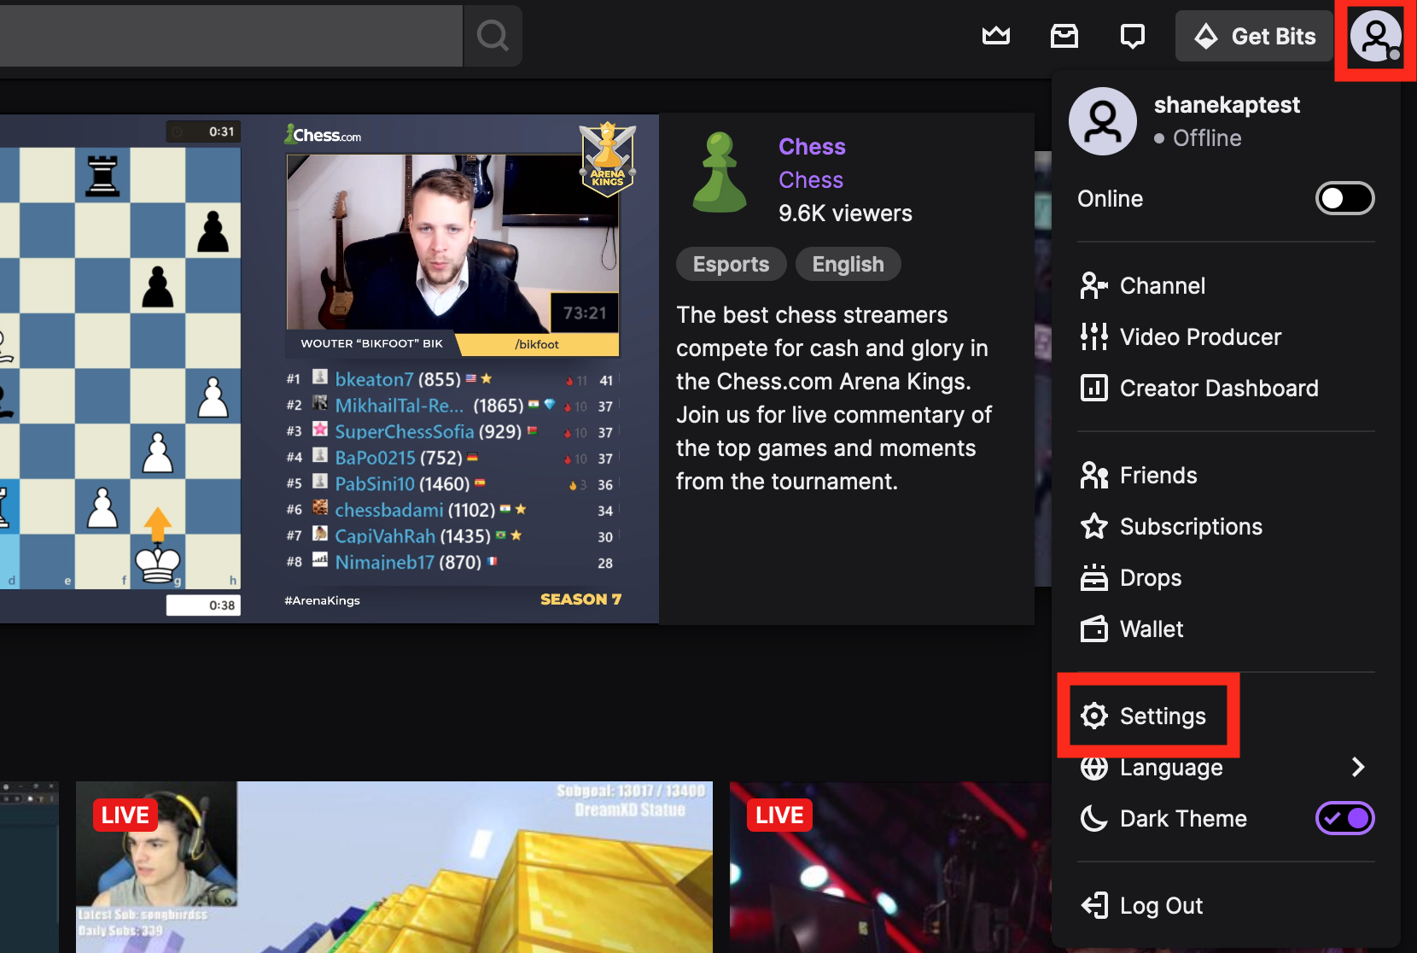
Task: Expand the Language submenu chevron
Action: 1357,767
